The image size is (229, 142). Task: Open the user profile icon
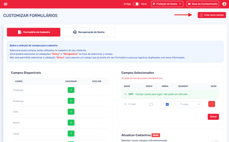pyautogui.click(x=224, y=4)
